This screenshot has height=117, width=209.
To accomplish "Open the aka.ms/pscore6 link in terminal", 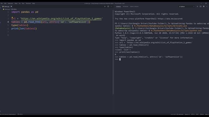I will coord(170,19).
